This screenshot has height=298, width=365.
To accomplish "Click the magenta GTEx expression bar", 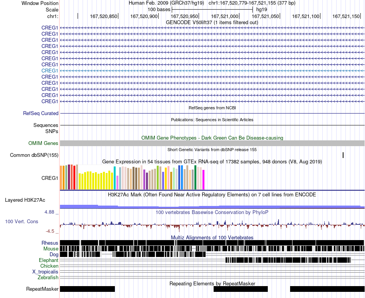I will pyautogui.click(x=204, y=180).
